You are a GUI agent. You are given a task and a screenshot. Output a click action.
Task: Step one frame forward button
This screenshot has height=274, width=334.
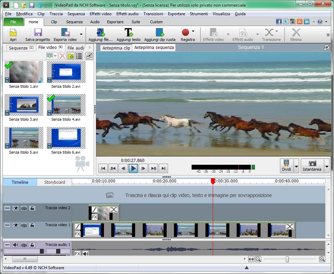143,169
